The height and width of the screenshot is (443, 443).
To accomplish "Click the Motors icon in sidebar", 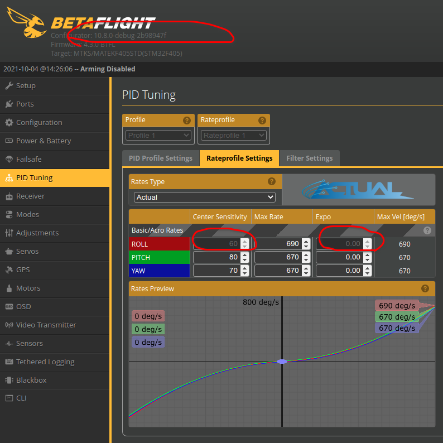I will coord(9,288).
